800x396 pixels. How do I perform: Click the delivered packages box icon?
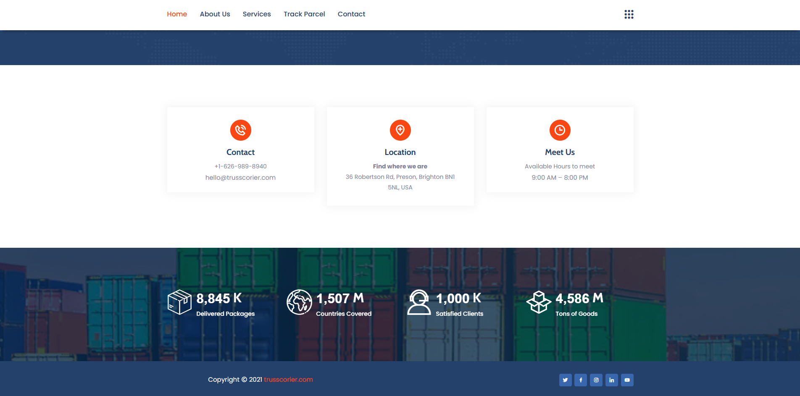(x=179, y=302)
